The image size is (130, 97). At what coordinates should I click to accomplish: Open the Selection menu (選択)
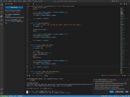tap(15, 1)
